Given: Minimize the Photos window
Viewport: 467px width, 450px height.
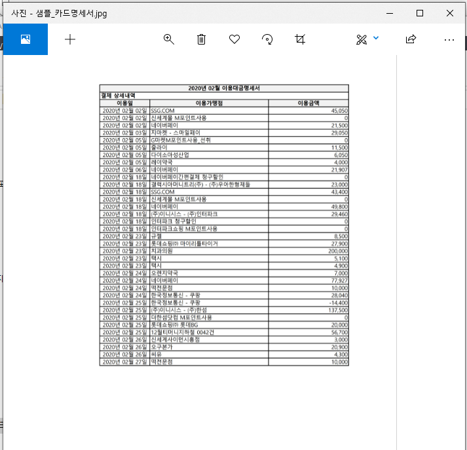Looking at the screenshot, I should [x=390, y=13].
